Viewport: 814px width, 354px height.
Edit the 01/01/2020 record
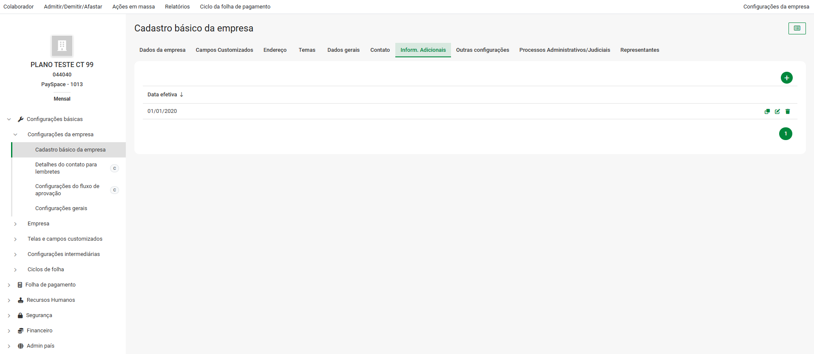coord(777,112)
